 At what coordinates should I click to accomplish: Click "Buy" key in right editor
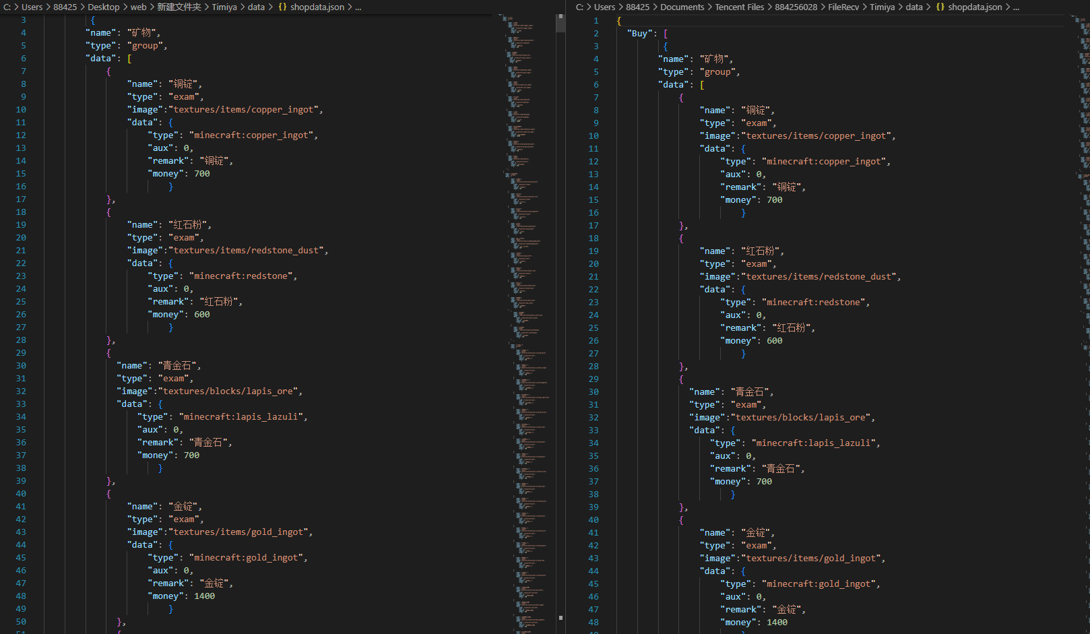[640, 34]
